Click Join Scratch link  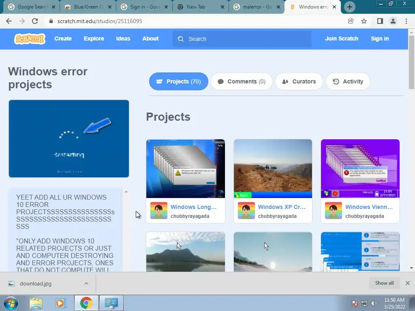pyautogui.click(x=341, y=38)
